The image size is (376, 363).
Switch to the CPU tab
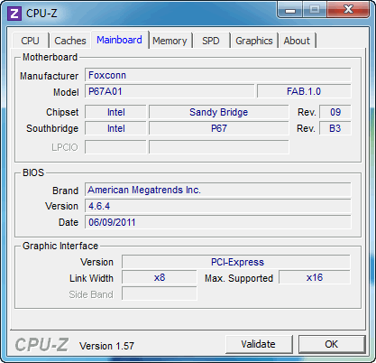point(30,41)
